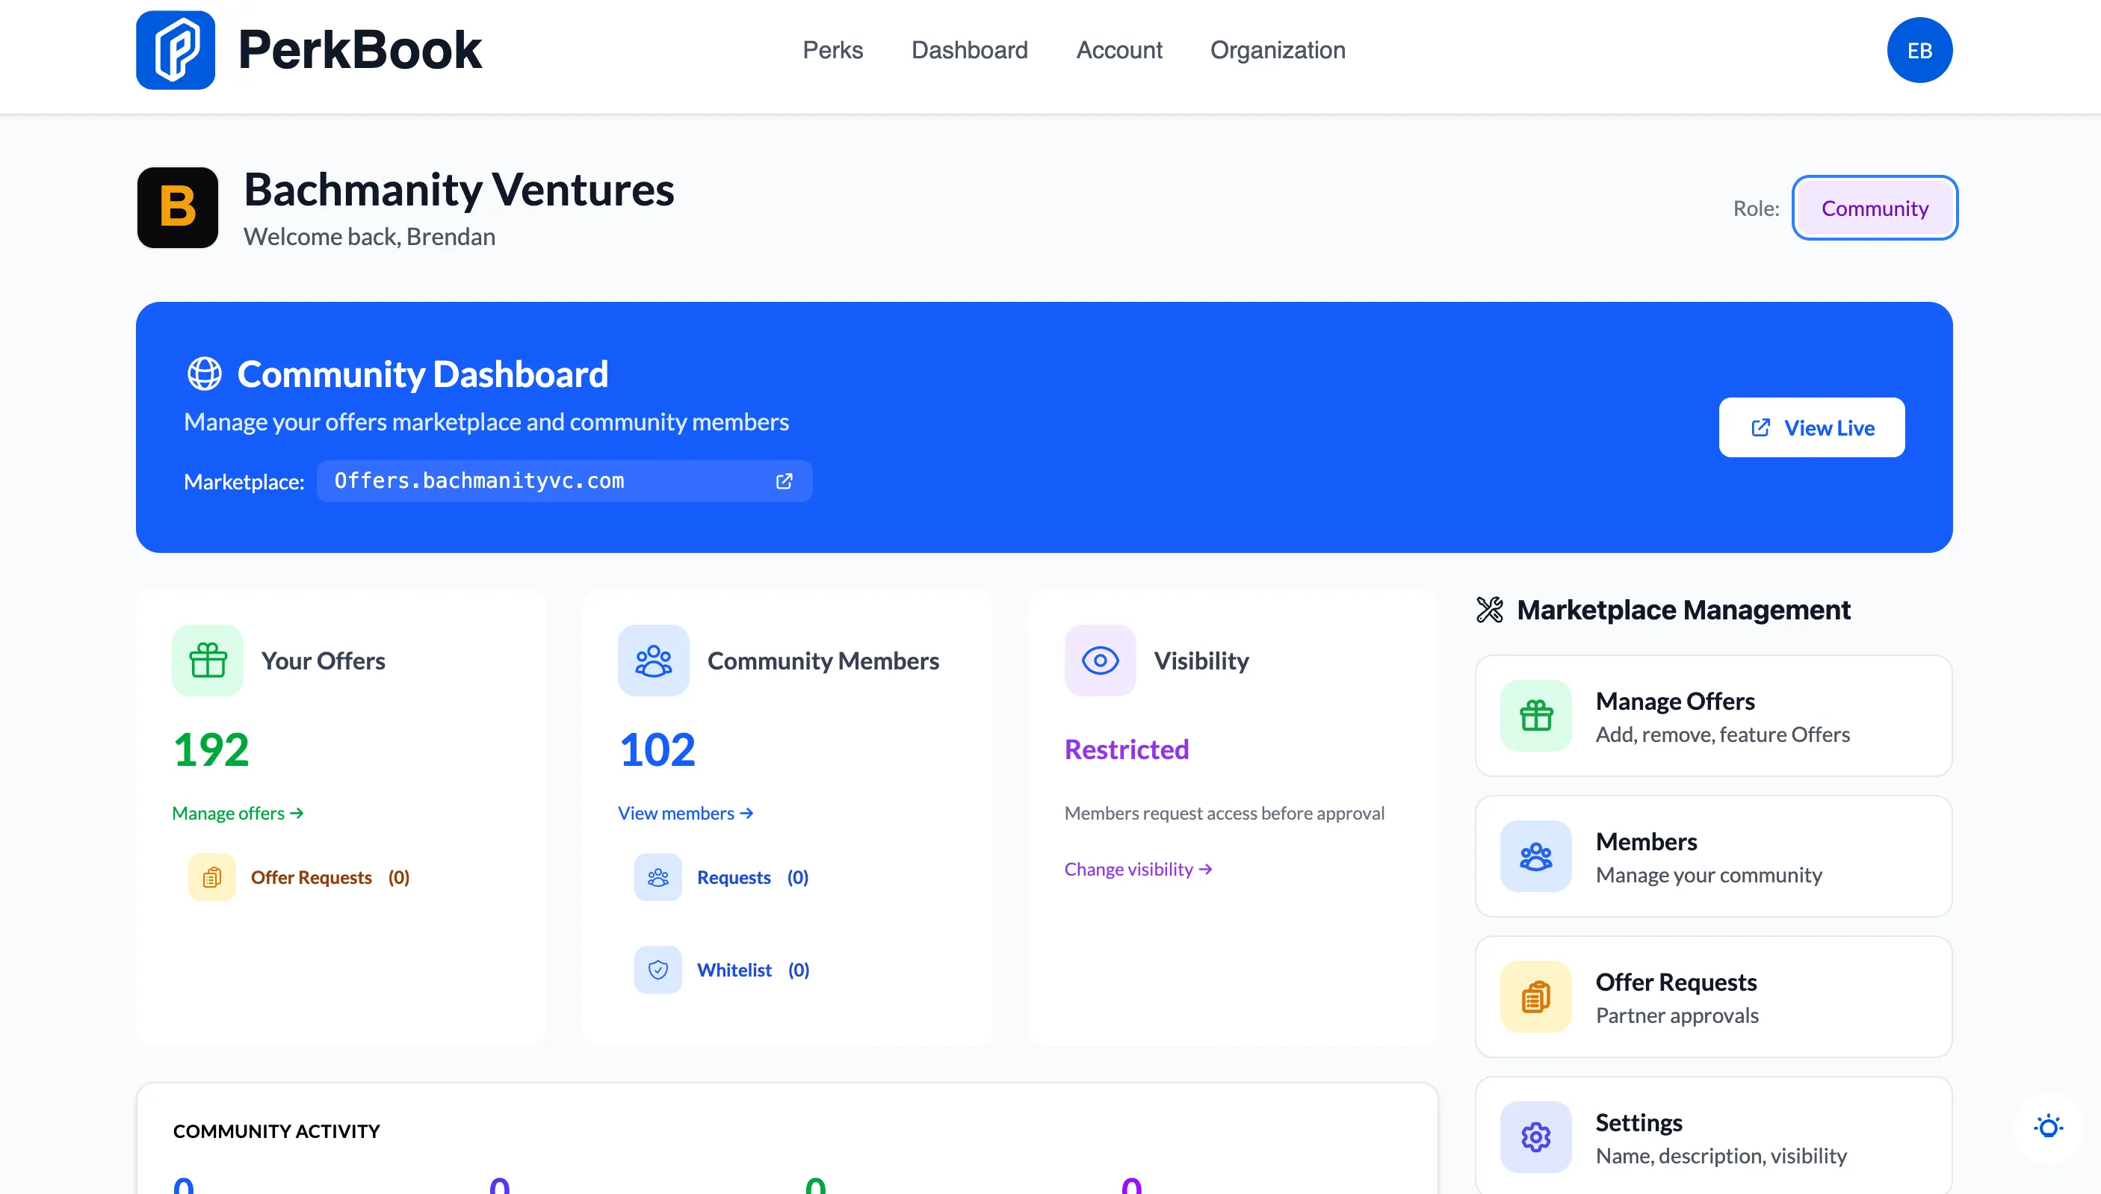This screenshot has width=2101, height=1194.
Task: Click 'Members request access before approval' text
Action: tap(1224, 814)
